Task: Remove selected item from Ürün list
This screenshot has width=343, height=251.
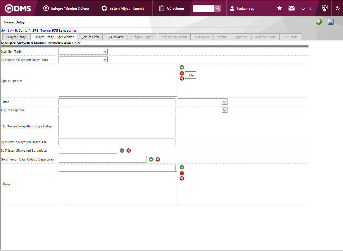Action: tap(182, 173)
